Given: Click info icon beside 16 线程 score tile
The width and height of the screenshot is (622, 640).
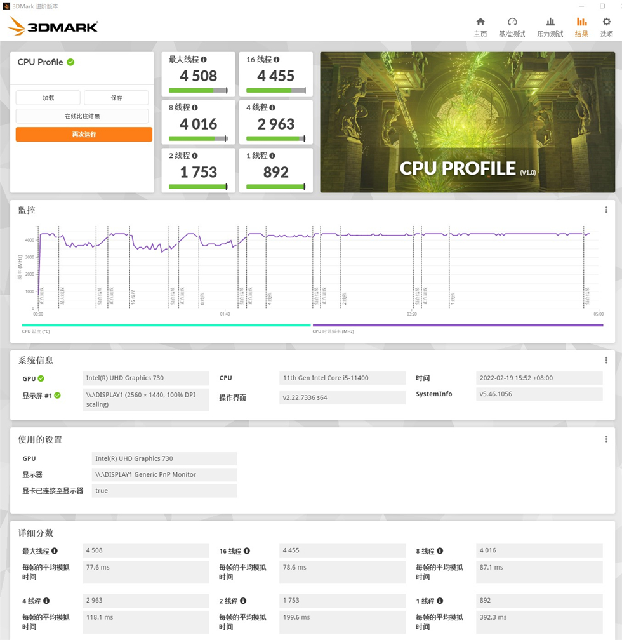Looking at the screenshot, I should 277,60.
